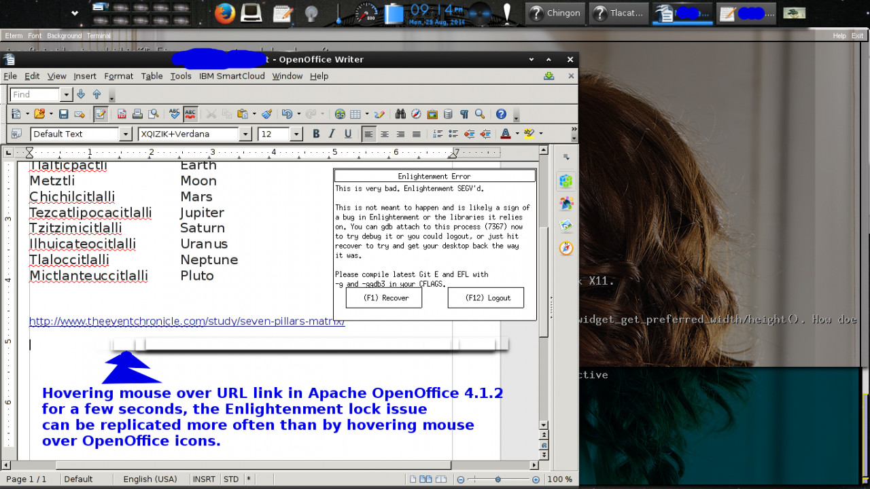The height and width of the screenshot is (489, 870).
Task: Open OpenOffice Help question mark icon
Action: (501, 114)
